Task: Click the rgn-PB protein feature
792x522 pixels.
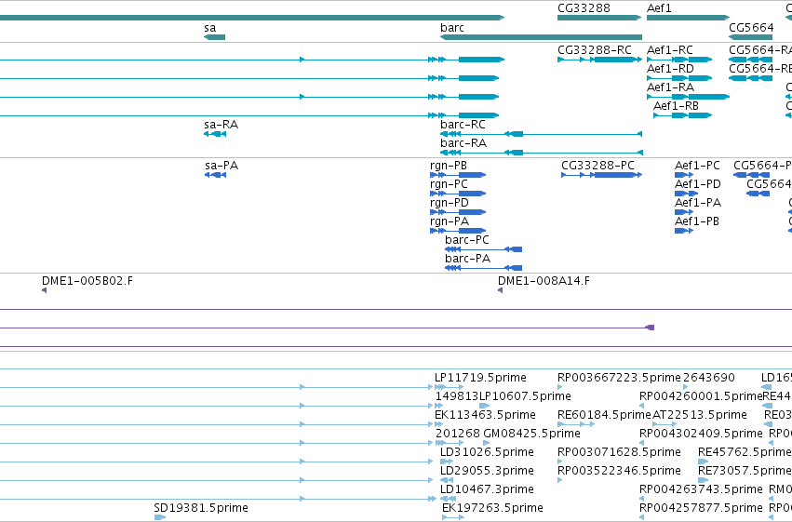Action: point(458,175)
